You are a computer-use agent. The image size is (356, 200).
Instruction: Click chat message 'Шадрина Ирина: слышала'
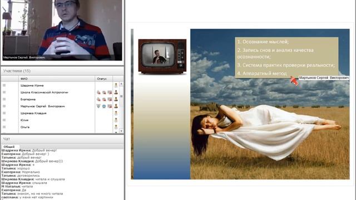[x=24, y=183]
